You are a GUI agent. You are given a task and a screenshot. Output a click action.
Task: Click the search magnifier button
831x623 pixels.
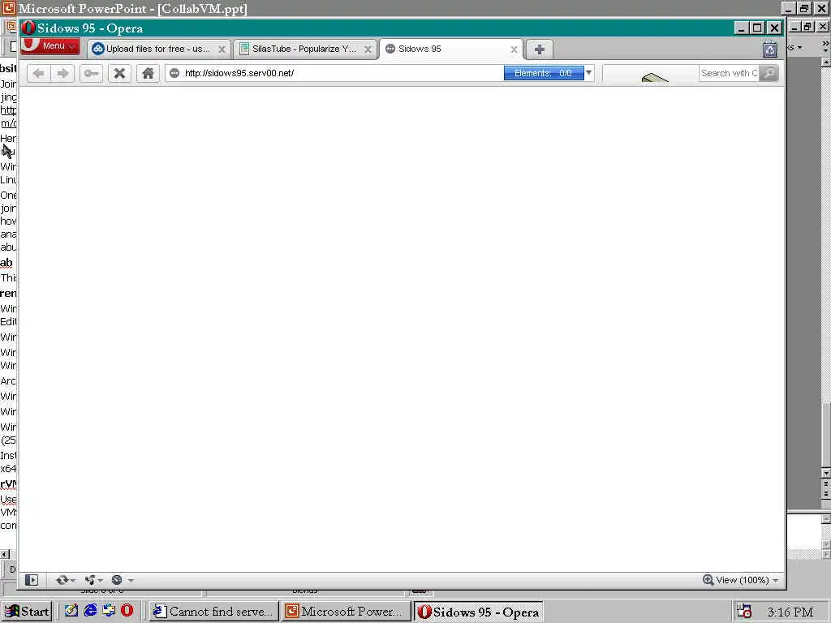(x=769, y=73)
